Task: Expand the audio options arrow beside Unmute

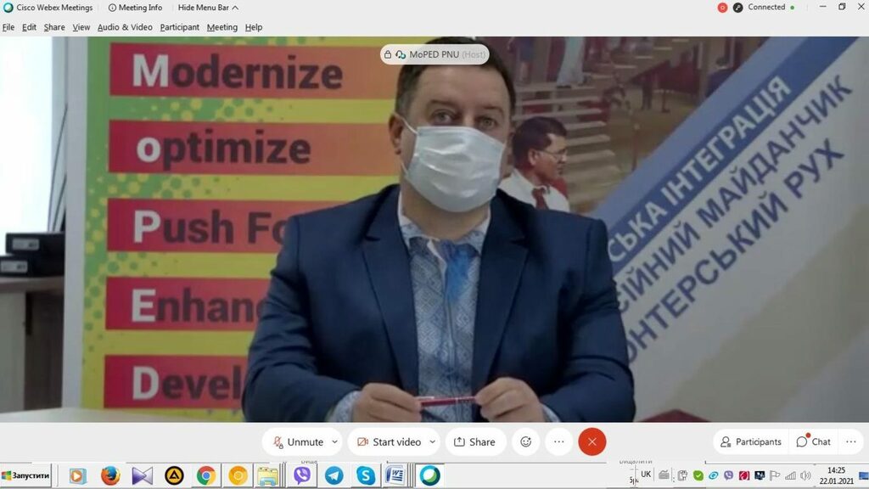Action: pos(335,441)
